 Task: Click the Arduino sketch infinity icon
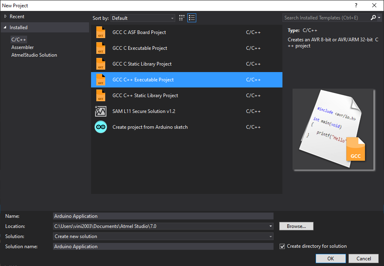point(101,127)
